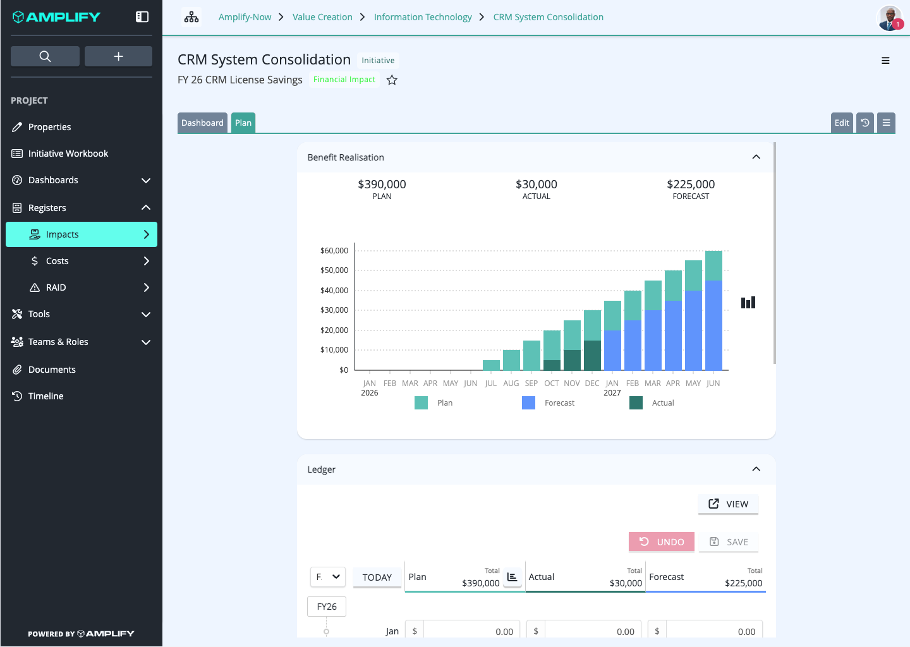Open Initiative Workbook
The height and width of the screenshot is (647, 910).
pos(82,154)
